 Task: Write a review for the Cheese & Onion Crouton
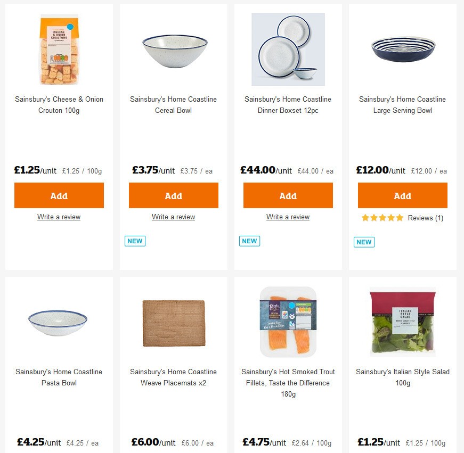tap(59, 217)
